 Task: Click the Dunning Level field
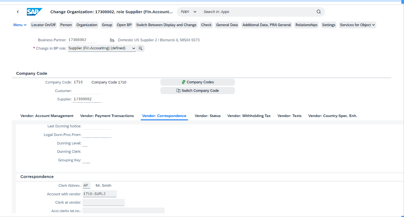[x=85, y=143]
